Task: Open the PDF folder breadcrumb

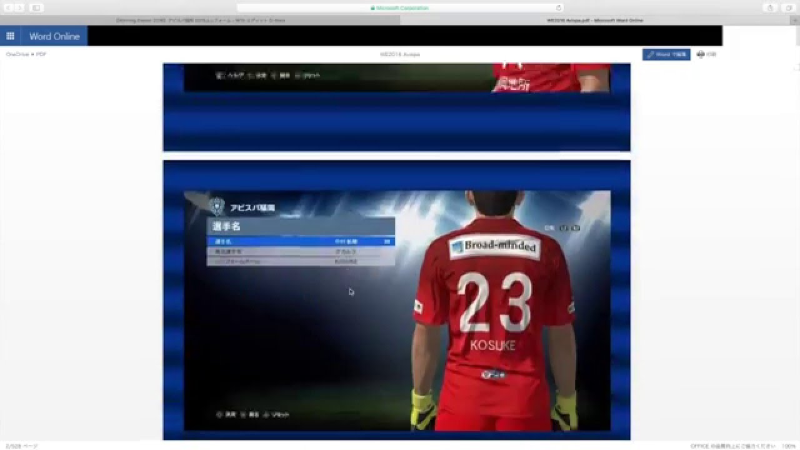Action: click(x=41, y=54)
